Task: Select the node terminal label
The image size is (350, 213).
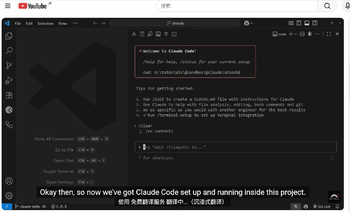Action: [280, 34]
